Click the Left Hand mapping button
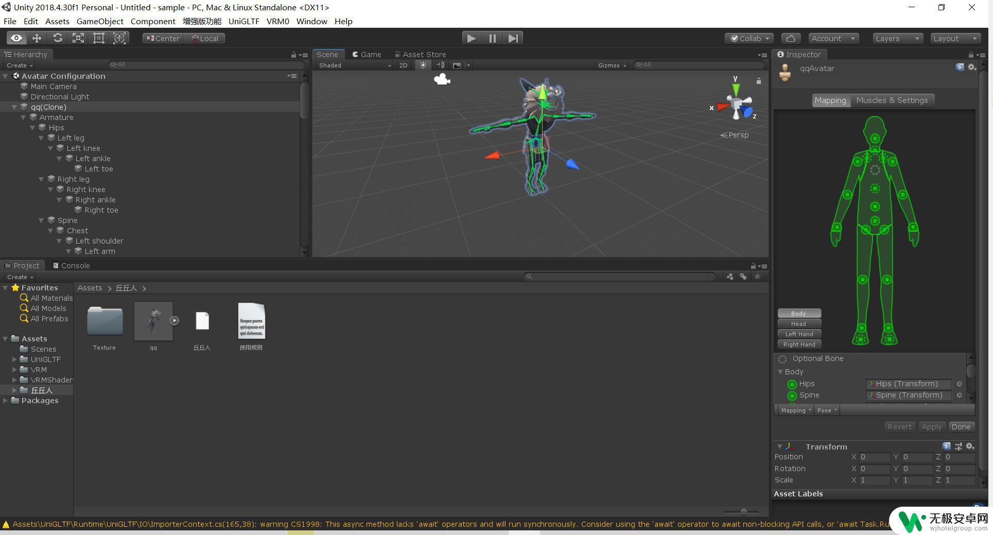 coord(799,334)
